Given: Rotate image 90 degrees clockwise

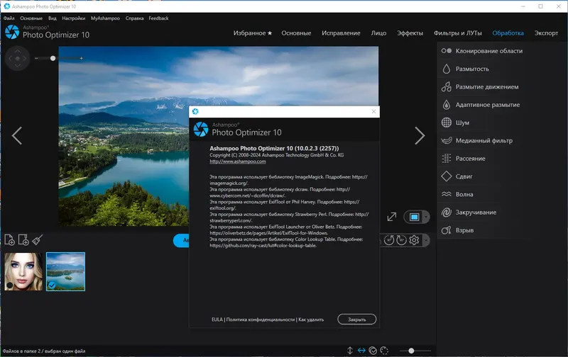Looking at the screenshot, I should (x=401, y=240).
